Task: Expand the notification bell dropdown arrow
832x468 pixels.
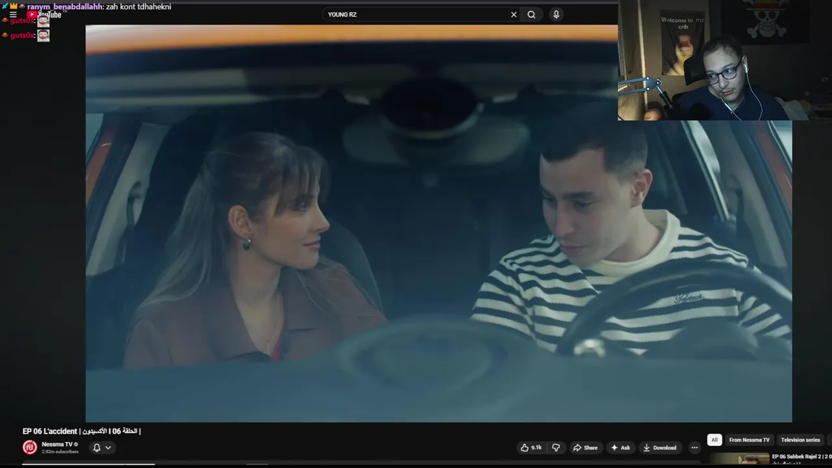Action: pos(108,447)
